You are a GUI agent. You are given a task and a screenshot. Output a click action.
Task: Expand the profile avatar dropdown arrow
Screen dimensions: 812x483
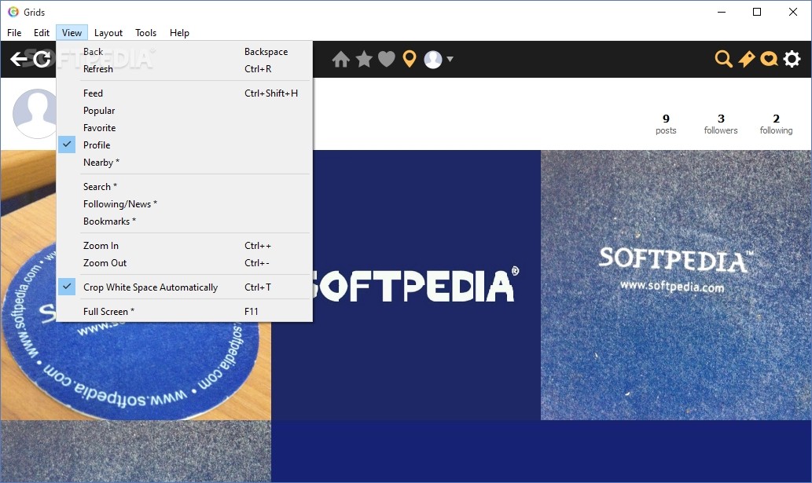tap(450, 59)
